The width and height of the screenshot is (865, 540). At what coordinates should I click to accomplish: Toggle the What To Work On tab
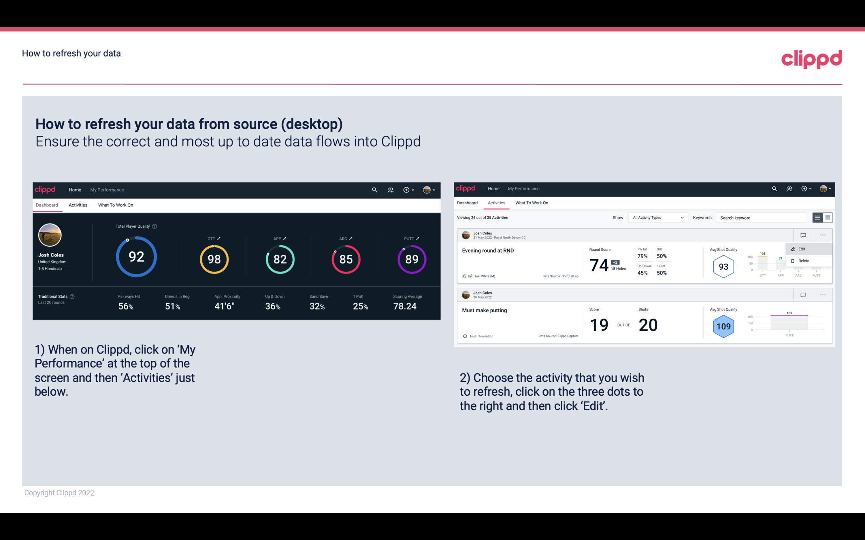click(115, 205)
